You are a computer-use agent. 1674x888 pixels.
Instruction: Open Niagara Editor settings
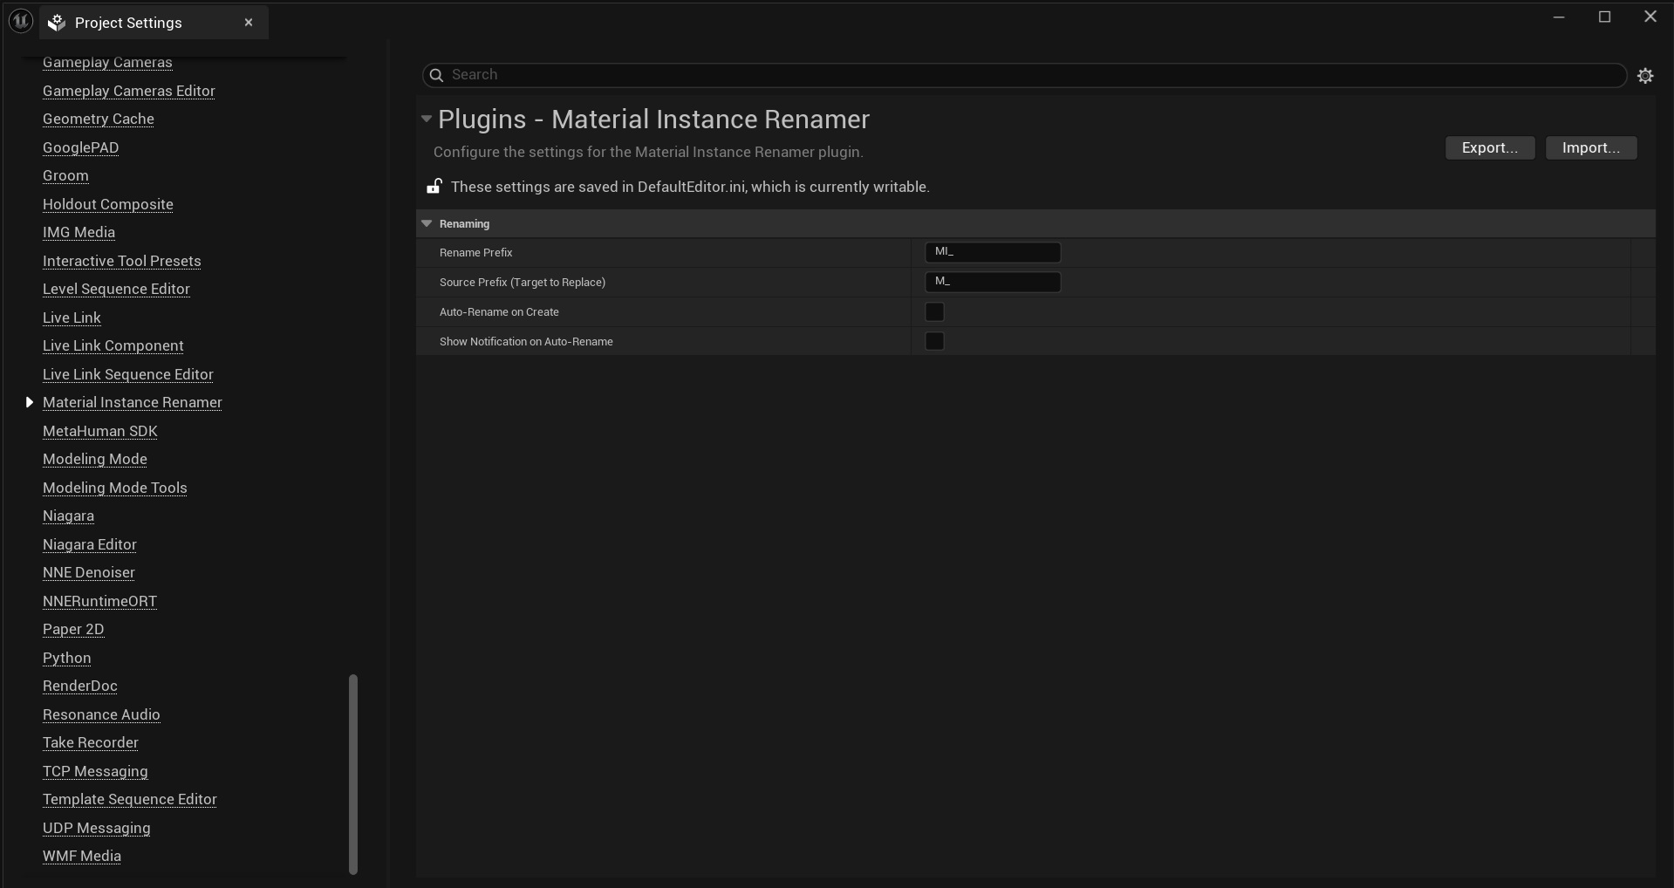[90, 544]
